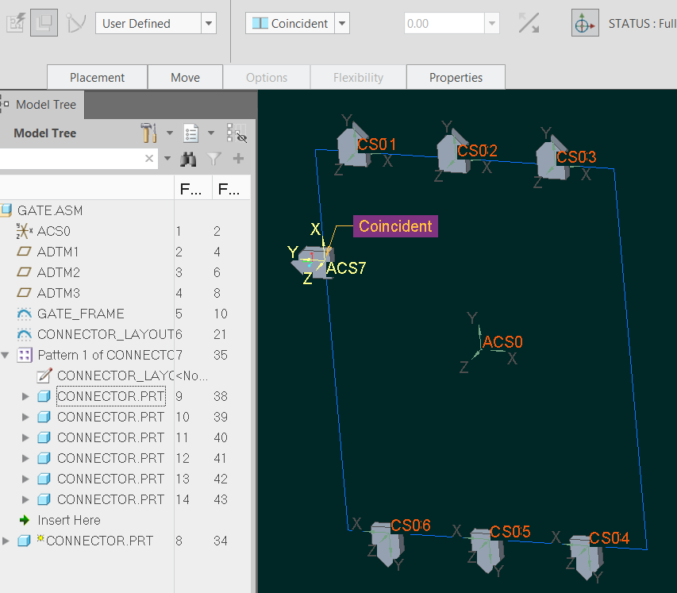The width and height of the screenshot is (677, 593).
Task: Open the User Defined connection dropdown
Action: tap(209, 24)
